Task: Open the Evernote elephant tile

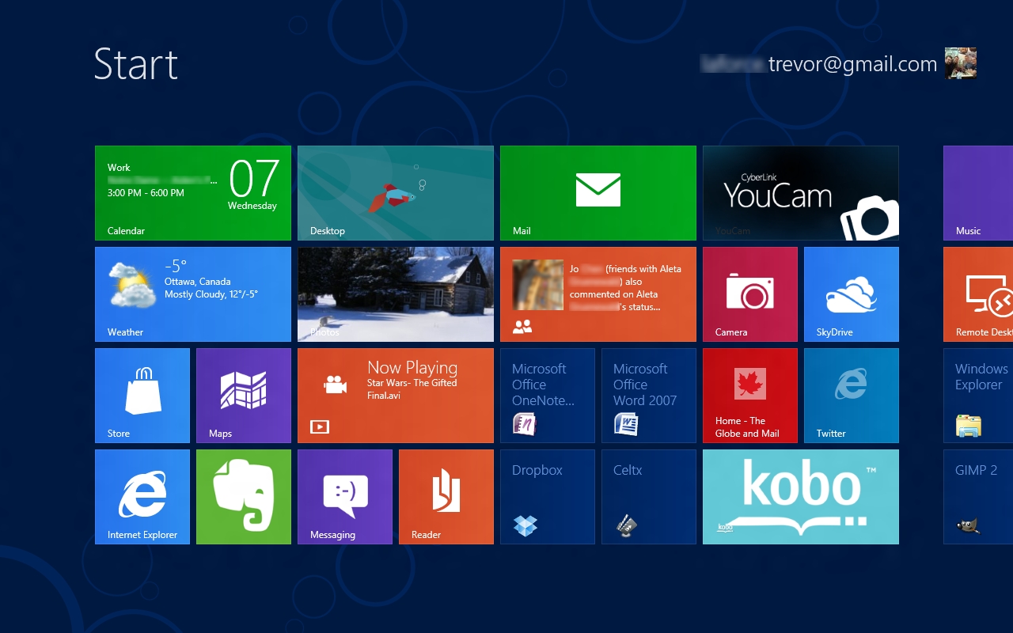Action: [244, 497]
